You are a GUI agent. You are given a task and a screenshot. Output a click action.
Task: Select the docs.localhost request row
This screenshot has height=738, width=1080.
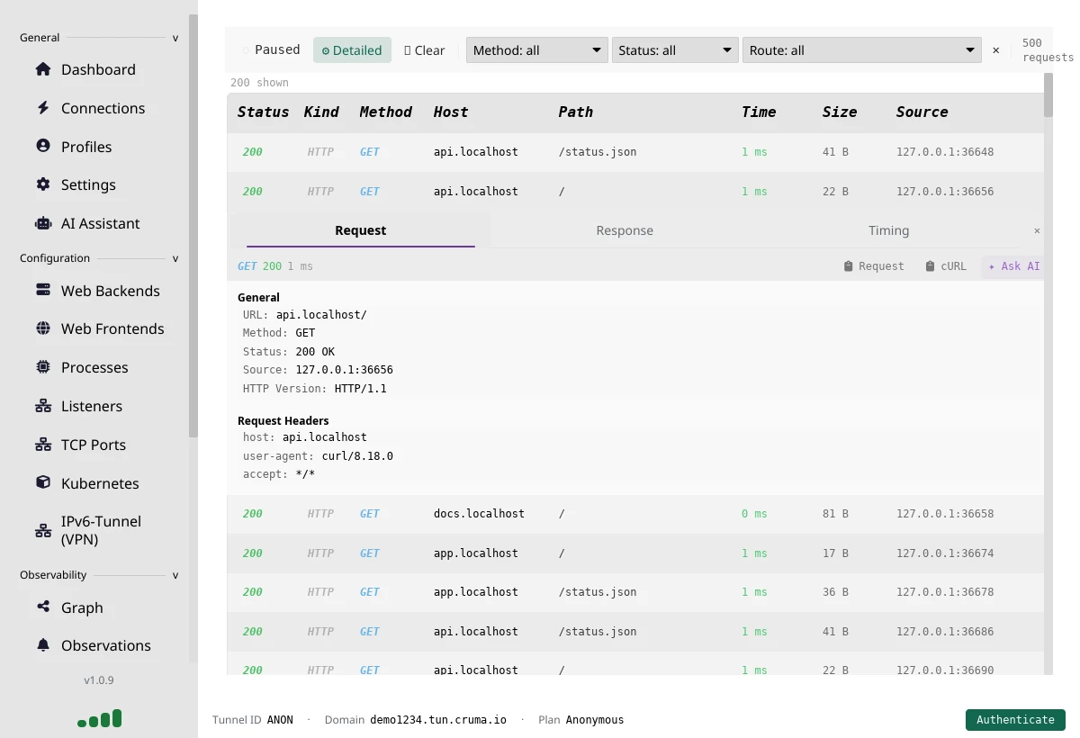coord(635,514)
